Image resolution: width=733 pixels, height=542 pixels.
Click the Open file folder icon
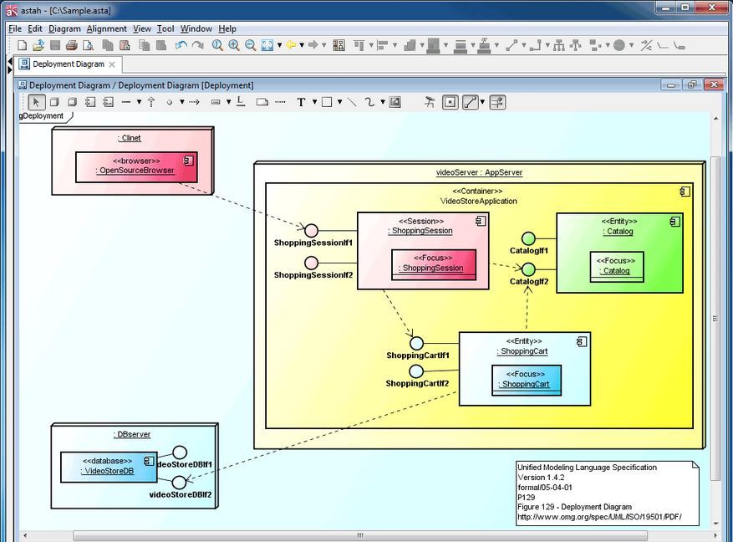click(x=38, y=45)
